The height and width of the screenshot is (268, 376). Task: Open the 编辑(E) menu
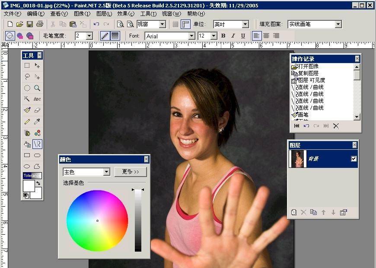tap(36, 14)
